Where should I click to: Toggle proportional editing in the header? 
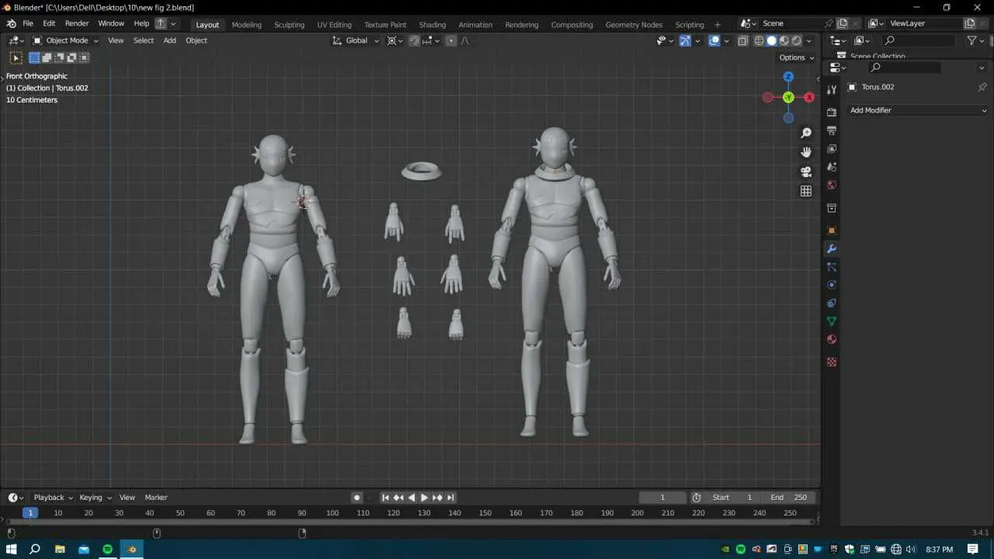[451, 40]
